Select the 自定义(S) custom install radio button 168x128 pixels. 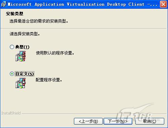(12, 74)
